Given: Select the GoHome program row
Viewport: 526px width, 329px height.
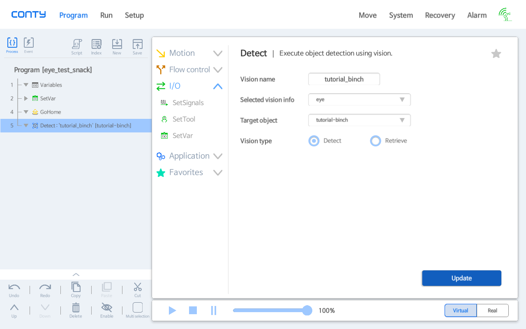Looking at the screenshot, I should 76,112.
